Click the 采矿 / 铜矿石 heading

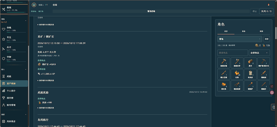point(46,37)
